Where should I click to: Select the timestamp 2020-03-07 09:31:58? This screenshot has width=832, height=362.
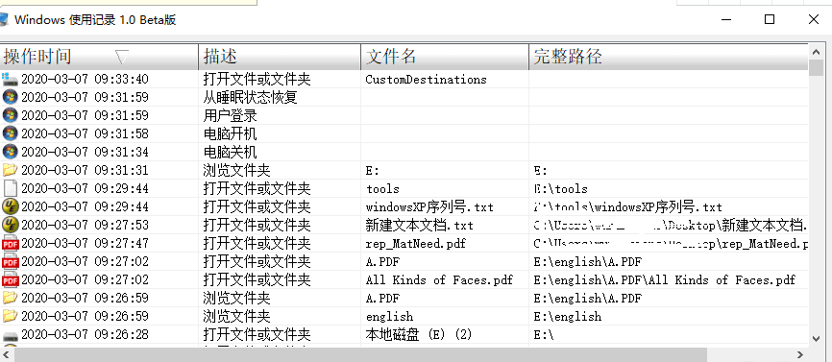(x=85, y=133)
